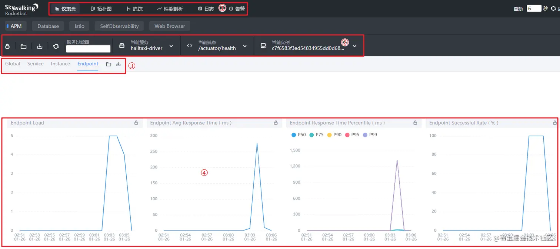
Task: Toggle the P50 legend series
Action: coord(299,135)
